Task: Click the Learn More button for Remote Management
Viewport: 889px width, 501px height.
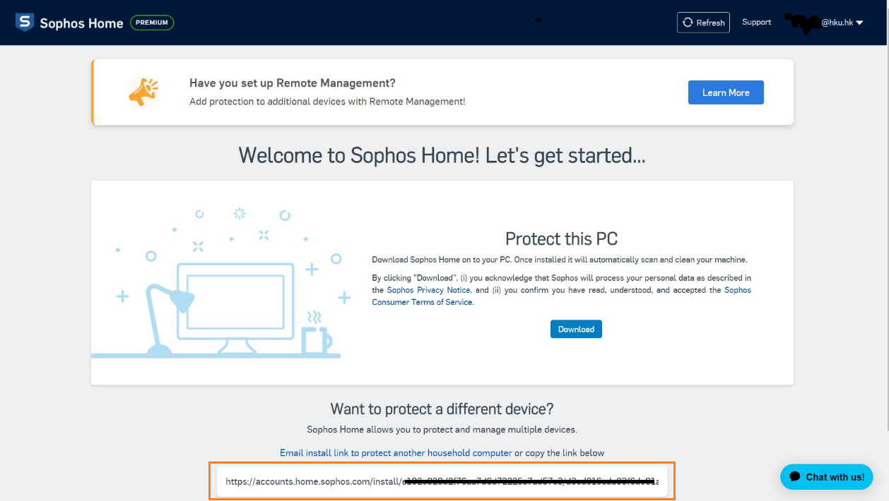Action: (x=726, y=92)
